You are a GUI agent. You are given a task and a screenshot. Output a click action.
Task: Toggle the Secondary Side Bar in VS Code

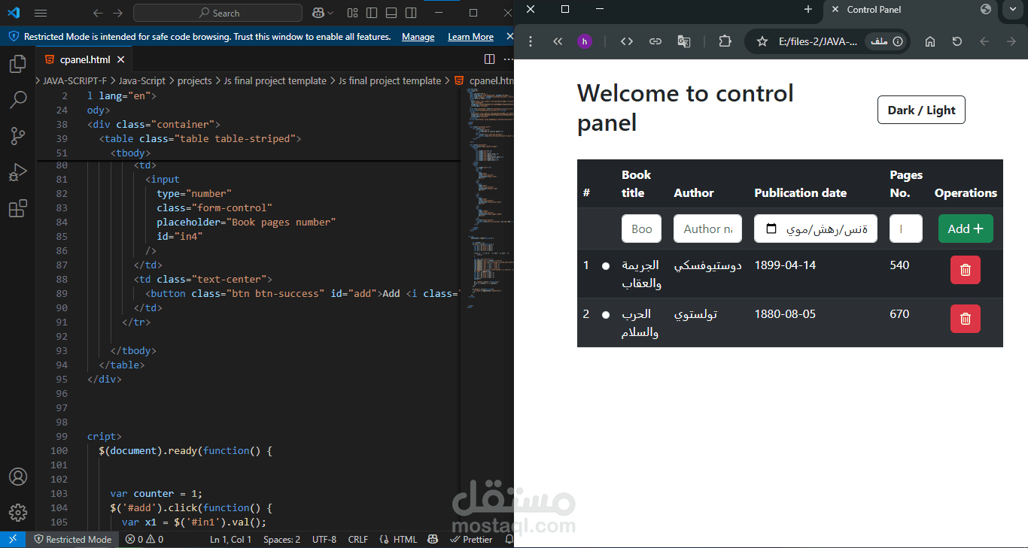(x=411, y=13)
